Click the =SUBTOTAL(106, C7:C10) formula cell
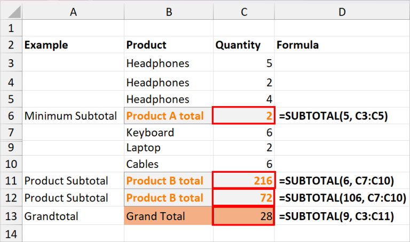 tap(342, 198)
